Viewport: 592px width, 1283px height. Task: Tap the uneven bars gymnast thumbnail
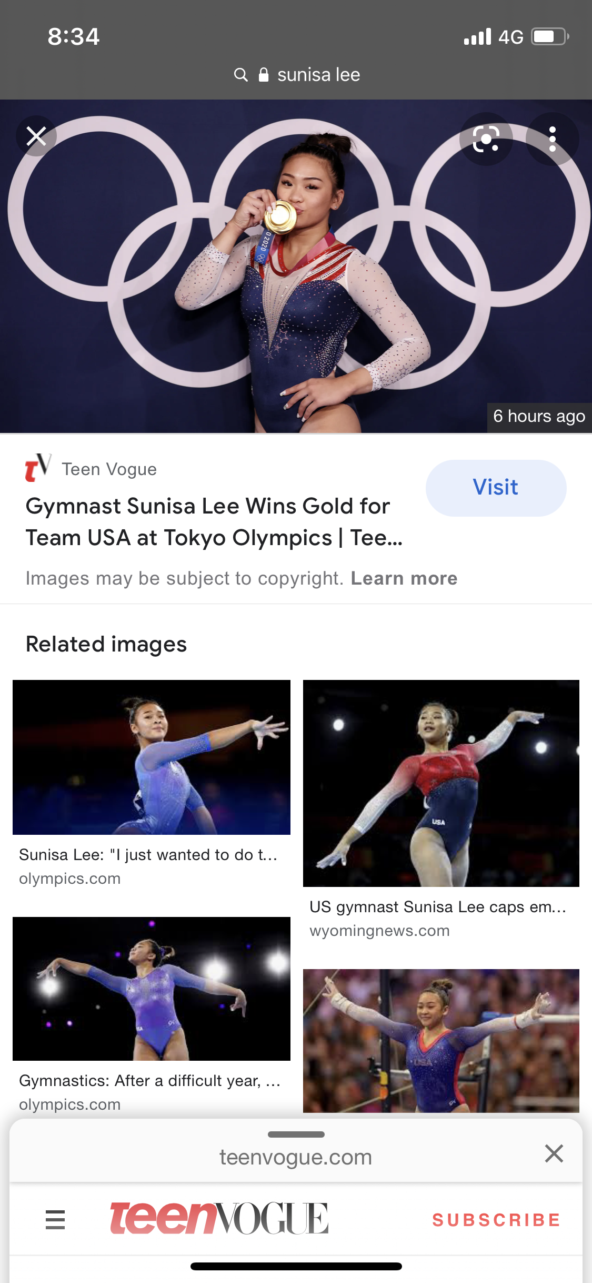click(441, 1041)
